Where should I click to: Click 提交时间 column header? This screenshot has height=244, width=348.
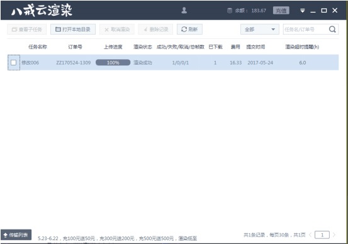[x=255, y=47]
